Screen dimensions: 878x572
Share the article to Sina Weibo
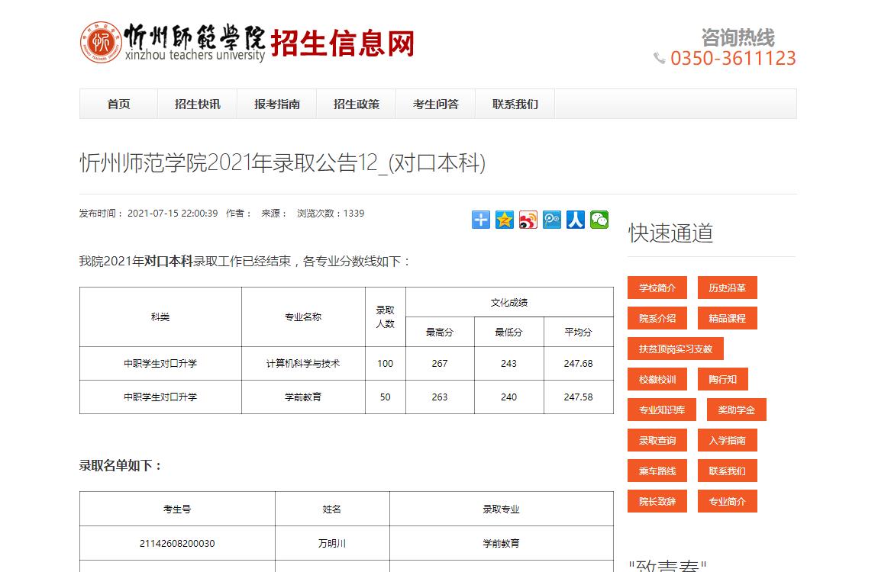tap(528, 220)
